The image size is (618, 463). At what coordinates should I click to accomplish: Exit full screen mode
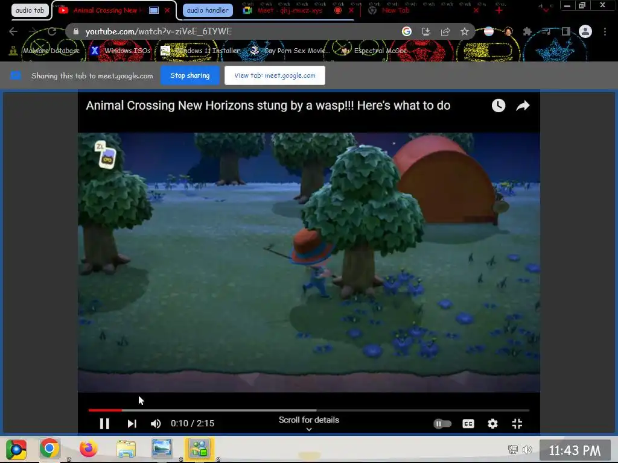[x=517, y=424]
